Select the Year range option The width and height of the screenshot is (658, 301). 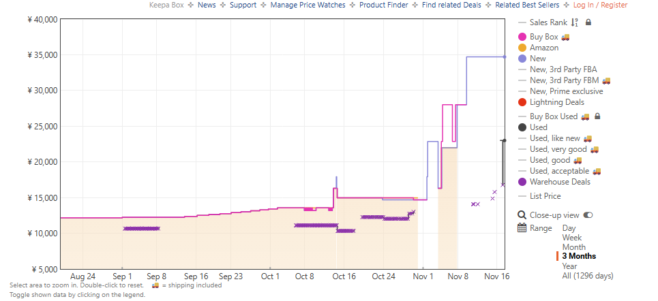(x=570, y=266)
